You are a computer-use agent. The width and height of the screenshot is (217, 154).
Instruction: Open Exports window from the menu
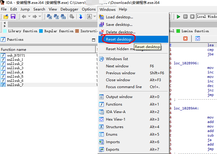[133, 149]
